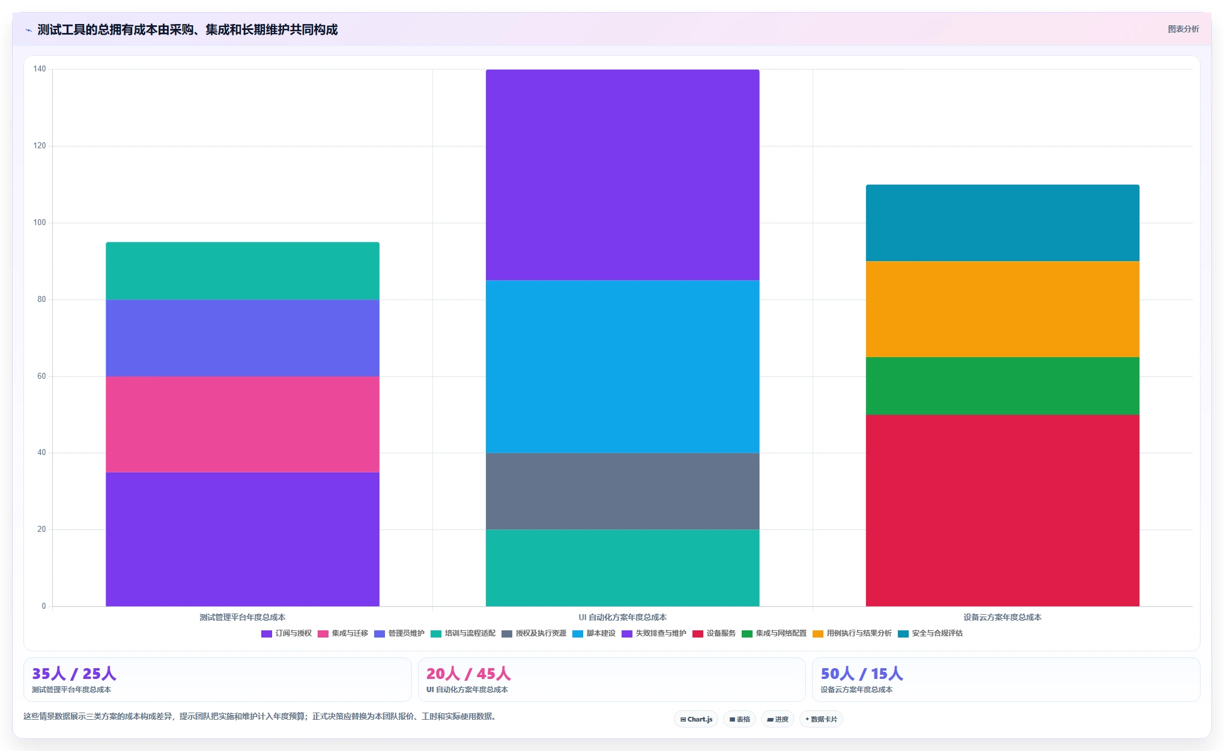The image size is (1224, 751).
Task: Click the 35人 / 25人 stat card value
Action: pos(74,674)
